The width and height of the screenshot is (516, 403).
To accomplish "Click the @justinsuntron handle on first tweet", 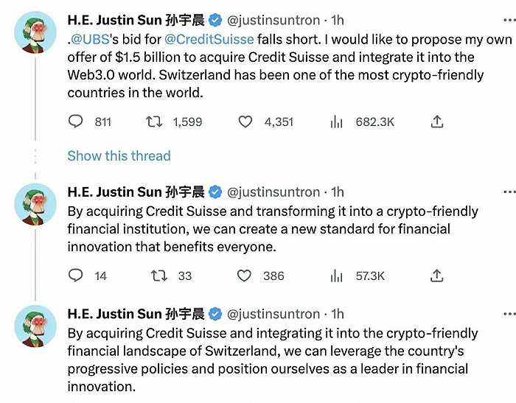I will 273,20.
